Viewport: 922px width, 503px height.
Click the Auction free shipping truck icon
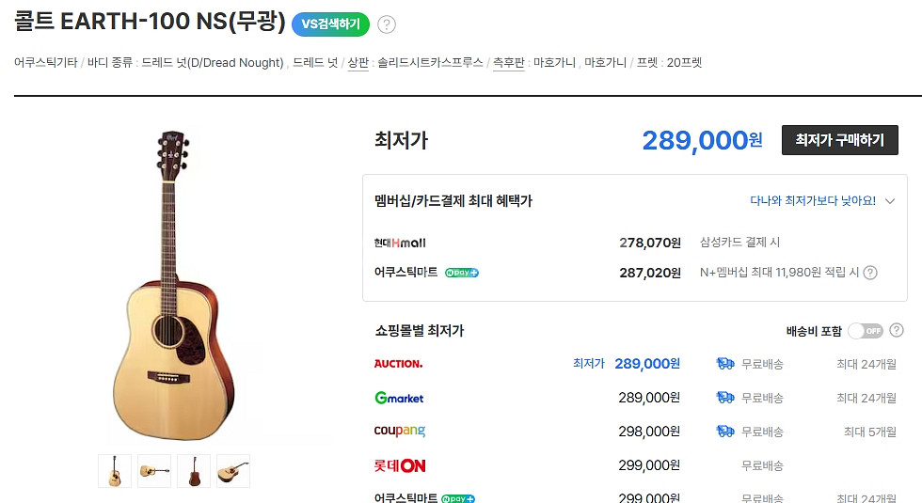(x=724, y=364)
